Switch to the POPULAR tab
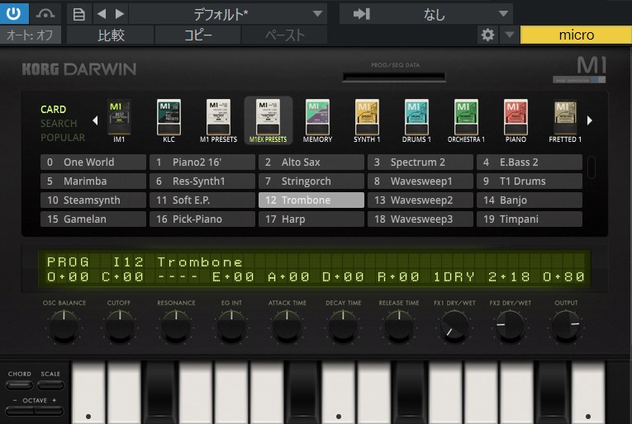The width and height of the screenshot is (632, 424). click(x=63, y=138)
